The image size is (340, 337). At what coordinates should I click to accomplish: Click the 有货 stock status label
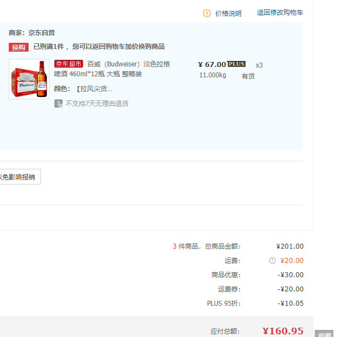(248, 76)
